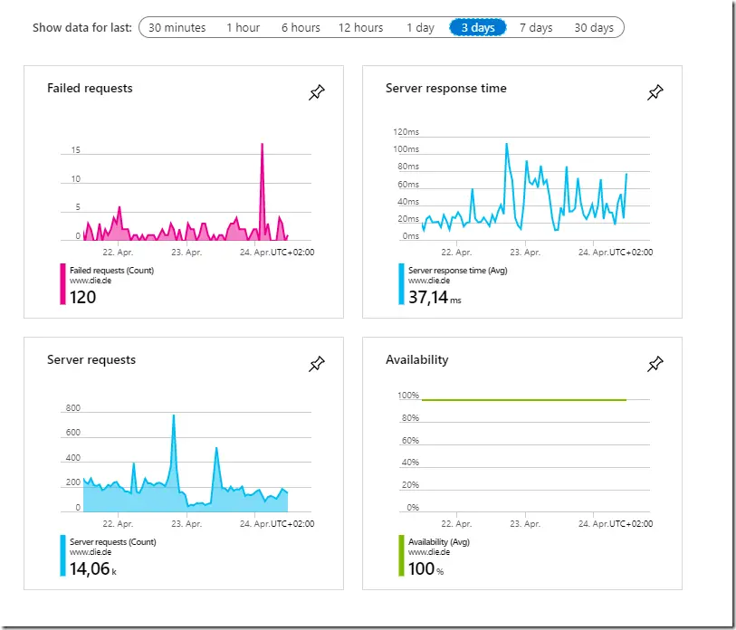Pin the Server requests chart
Screen dimensions: 736x630
[317, 364]
